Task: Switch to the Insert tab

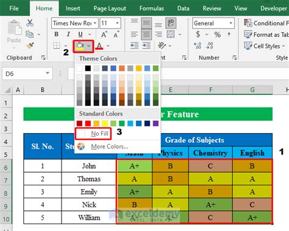Action: point(73,9)
